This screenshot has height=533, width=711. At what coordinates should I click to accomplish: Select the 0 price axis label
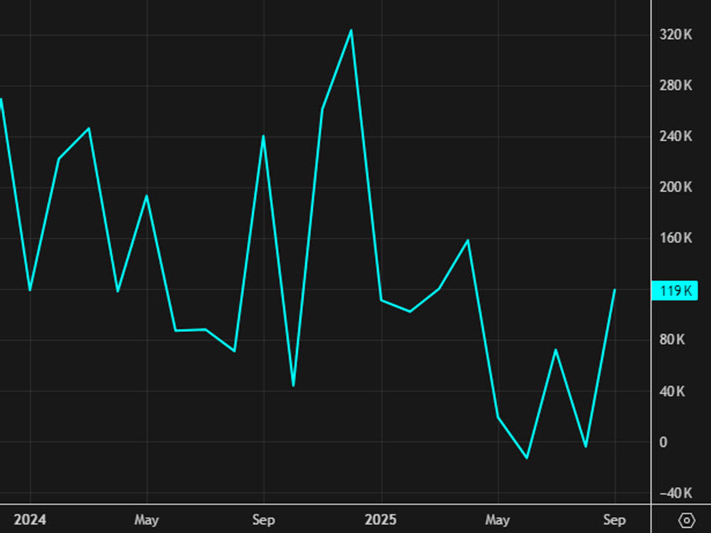663,442
